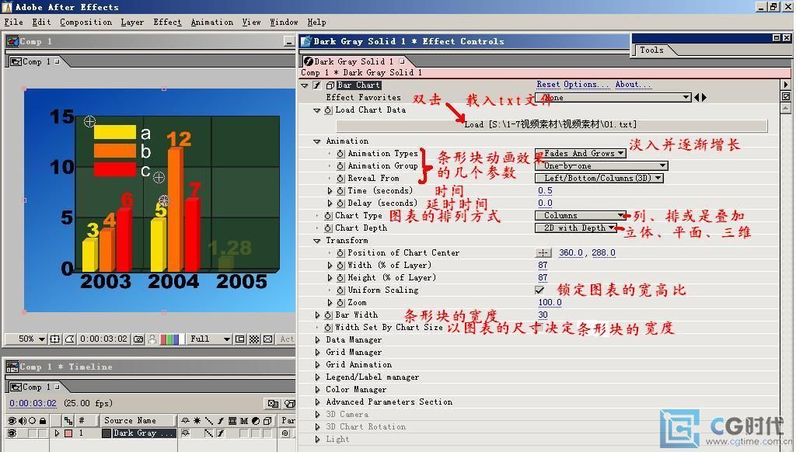Image resolution: width=796 pixels, height=452 pixels.
Task: Toggle the lock box on Dark Gray layer
Action: click(43, 433)
